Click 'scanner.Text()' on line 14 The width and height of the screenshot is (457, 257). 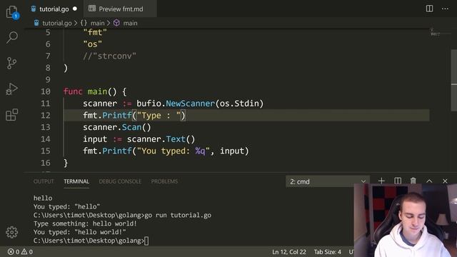161,139
